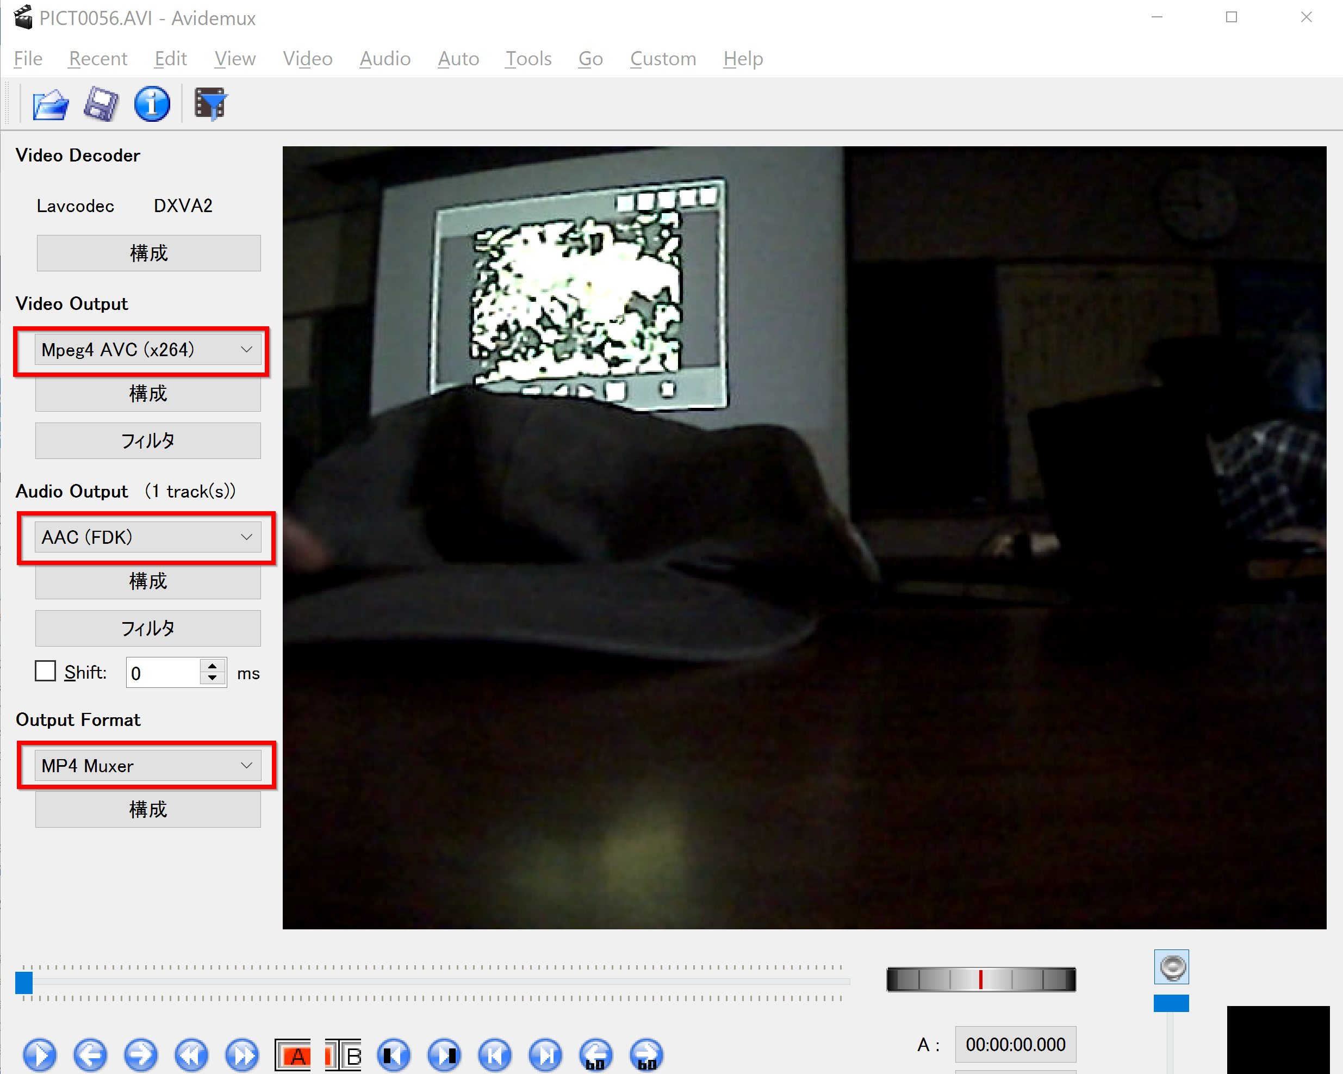Click フィルタ button under Video Output
The height and width of the screenshot is (1074, 1343).
point(148,440)
